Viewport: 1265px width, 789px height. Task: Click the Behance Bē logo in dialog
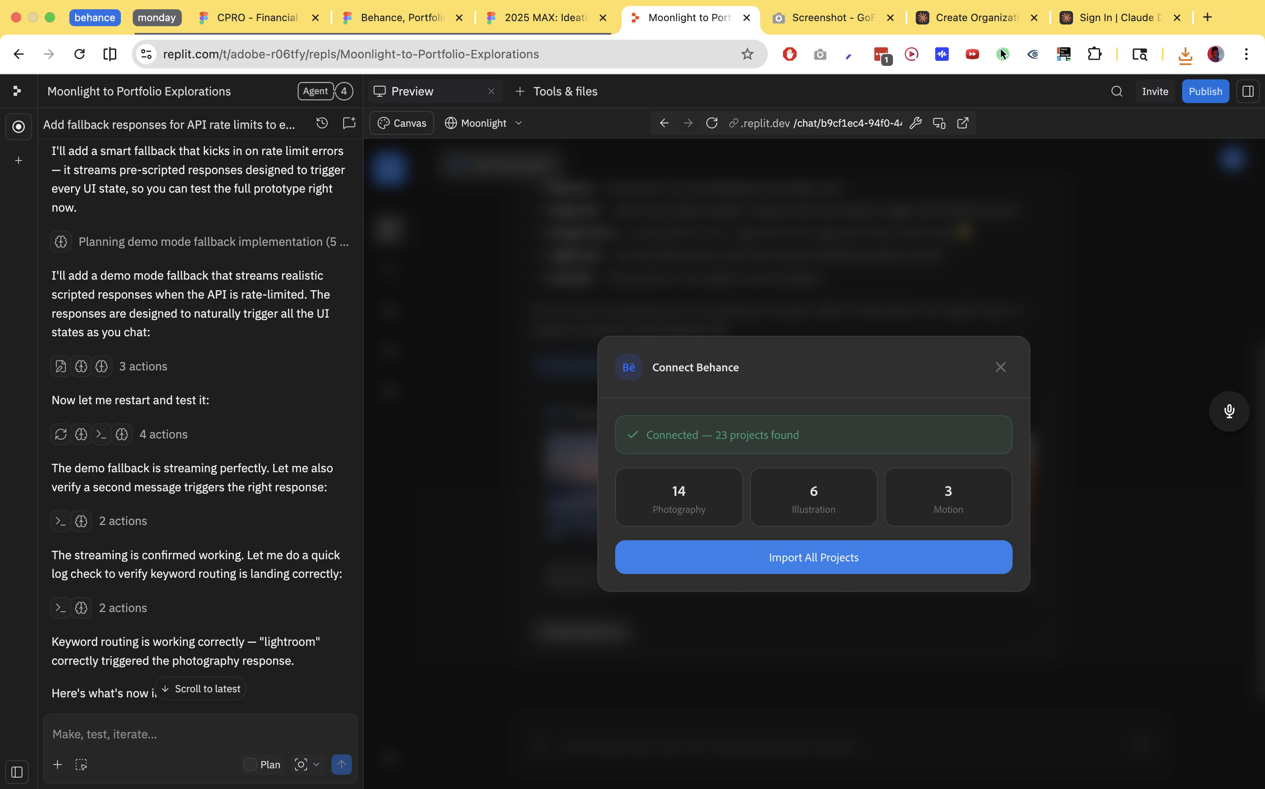coord(628,367)
